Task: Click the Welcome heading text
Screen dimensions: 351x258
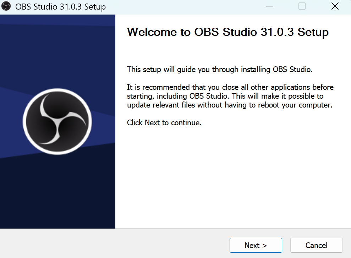Action: (228, 32)
